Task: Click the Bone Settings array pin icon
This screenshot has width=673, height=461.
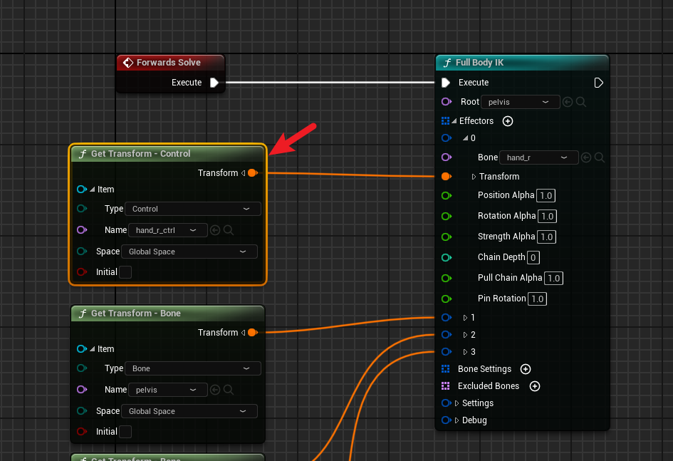Action: click(446, 369)
